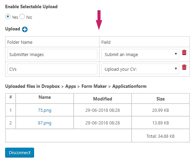
Task: Remove the CVs folder row
Action: coord(184,67)
